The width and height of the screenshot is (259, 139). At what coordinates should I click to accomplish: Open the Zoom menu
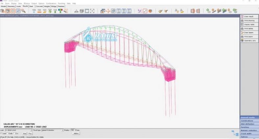[x=7, y=4]
